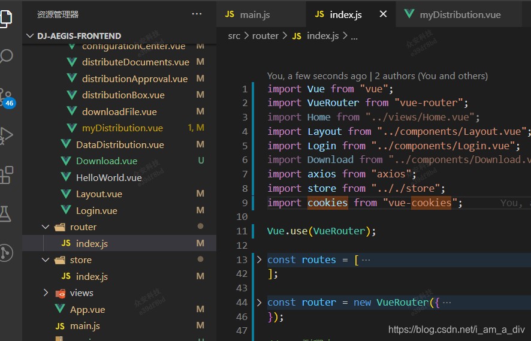Switch to the myDistribution.vue editor tab

460,14
